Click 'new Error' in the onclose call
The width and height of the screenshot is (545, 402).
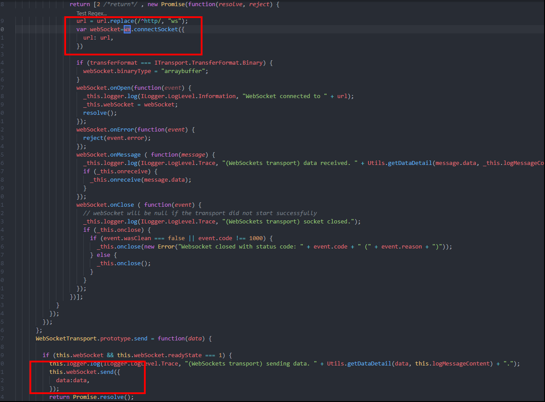click(x=159, y=246)
